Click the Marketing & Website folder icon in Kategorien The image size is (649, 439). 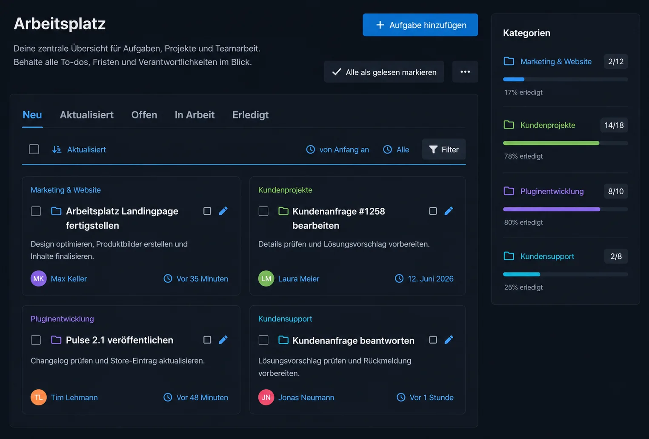509,61
